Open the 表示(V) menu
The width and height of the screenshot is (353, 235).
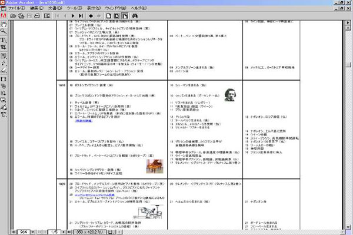pyautogui.click(x=94, y=8)
